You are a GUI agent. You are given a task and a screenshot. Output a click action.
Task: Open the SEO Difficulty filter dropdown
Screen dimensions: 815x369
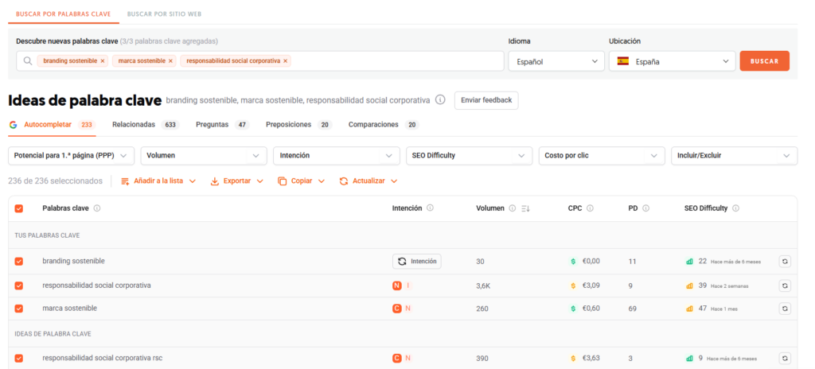click(x=468, y=156)
